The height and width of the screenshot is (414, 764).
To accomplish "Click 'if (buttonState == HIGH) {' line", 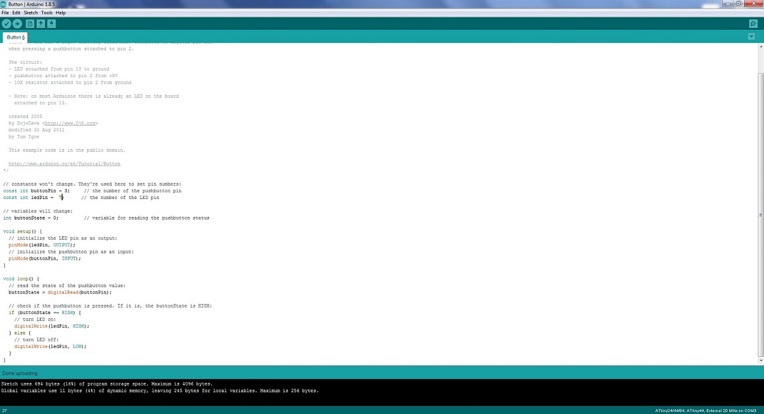I will click(45, 313).
